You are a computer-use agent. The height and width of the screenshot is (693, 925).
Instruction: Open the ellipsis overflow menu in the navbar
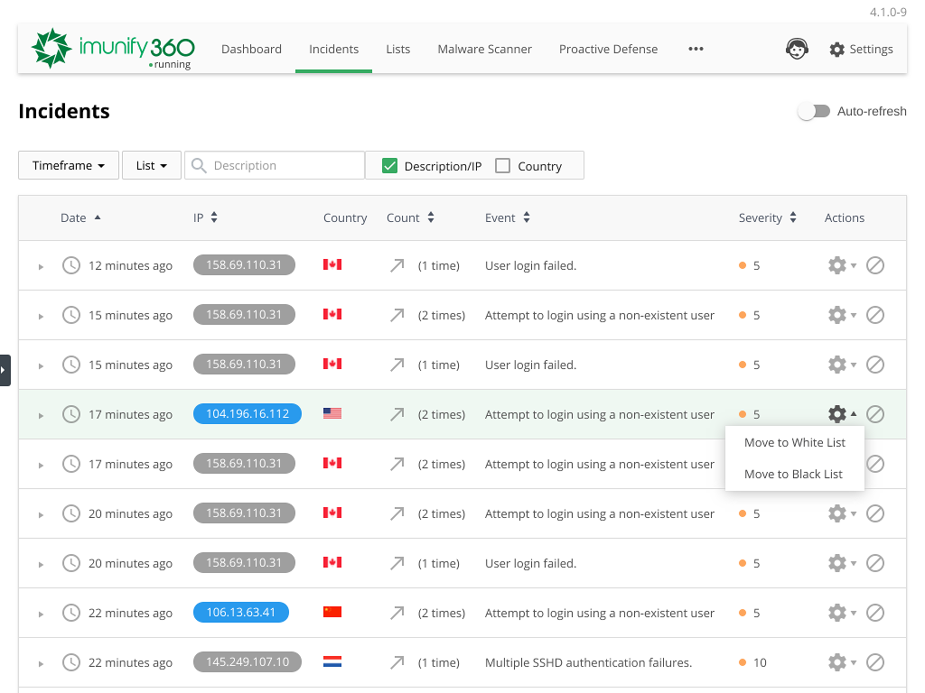coord(696,49)
